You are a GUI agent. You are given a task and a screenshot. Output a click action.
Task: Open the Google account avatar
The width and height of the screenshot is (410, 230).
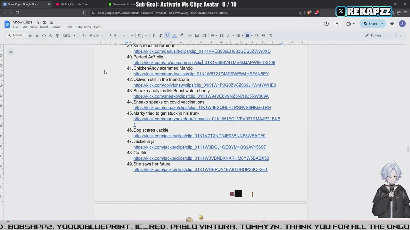pyautogui.click(x=402, y=24)
